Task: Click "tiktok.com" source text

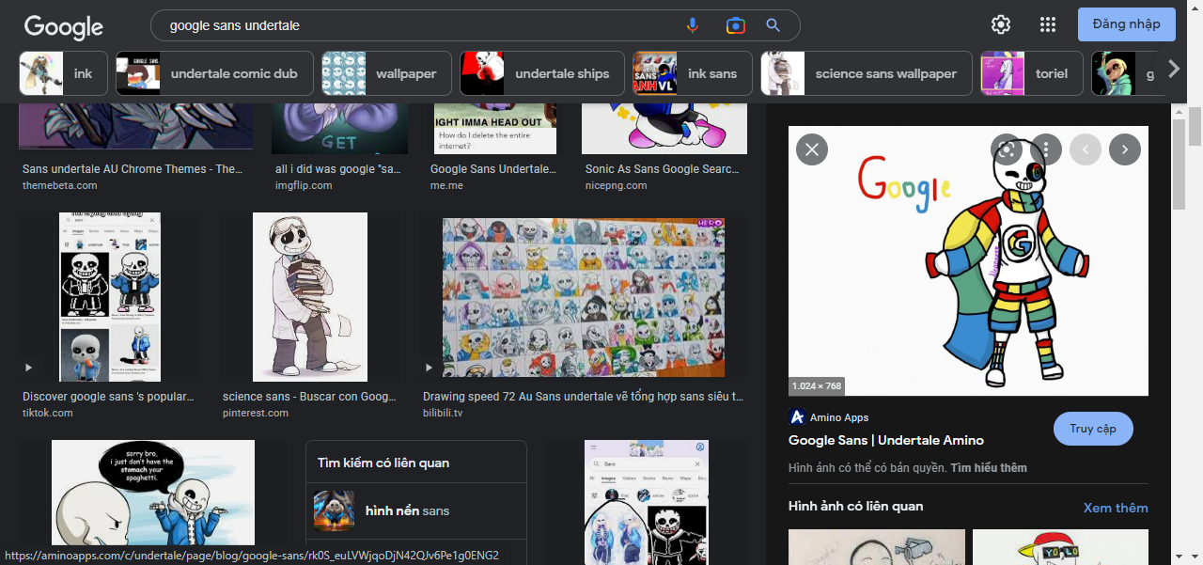Action: (48, 413)
